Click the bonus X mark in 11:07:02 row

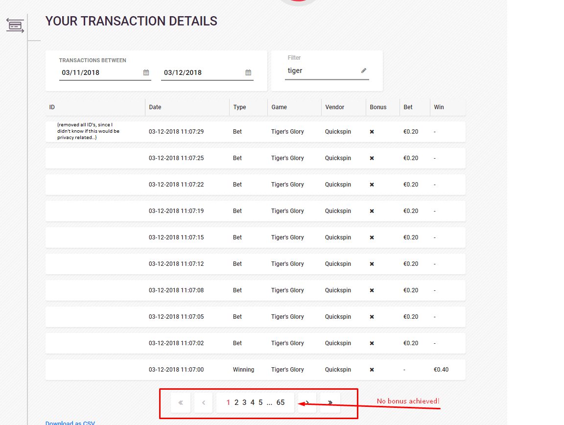tap(372, 343)
